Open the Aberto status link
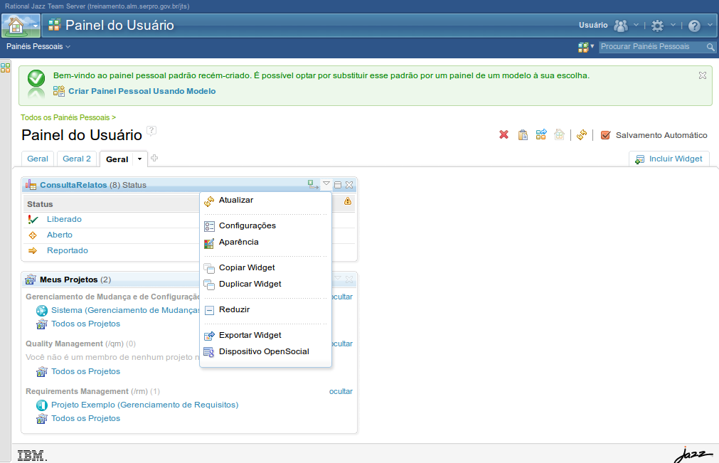Screen dimensions: 719x463 point(60,235)
